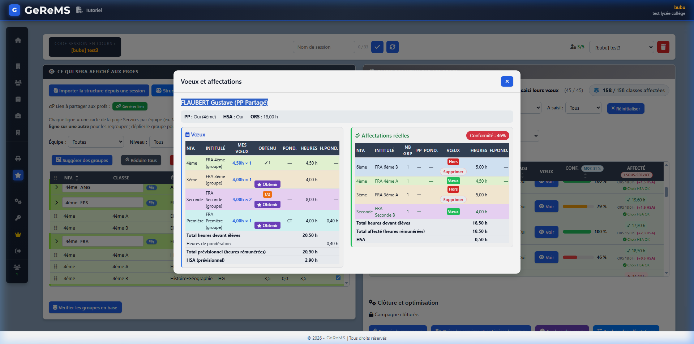Click Réinitialiser to reset the filters
Screen dimensions: 694x344
pos(626,108)
